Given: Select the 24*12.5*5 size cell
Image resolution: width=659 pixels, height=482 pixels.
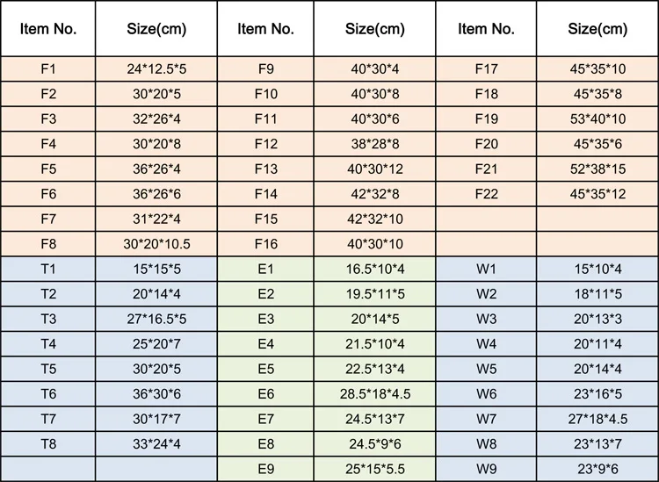Looking at the screenshot, I should 159,68.
